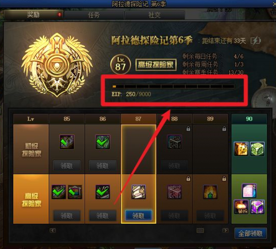
Task: Click the small scrollbar thumb below rewards
Action: click(200, 230)
